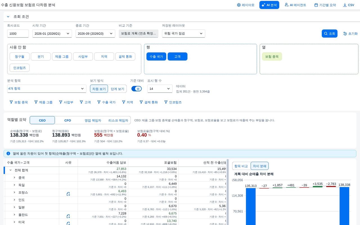Switch to the 리스크 책임자 role tab
The height and width of the screenshot is (225, 360).
click(118, 120)
